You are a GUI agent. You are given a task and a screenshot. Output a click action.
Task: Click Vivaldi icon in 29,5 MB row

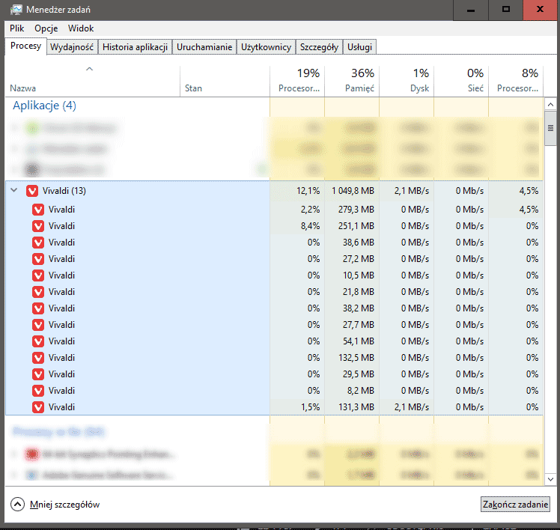tap(38, 374)
